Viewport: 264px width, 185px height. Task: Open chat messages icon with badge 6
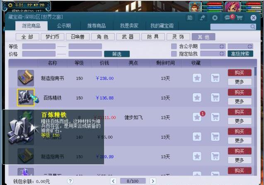coord(228,17)
